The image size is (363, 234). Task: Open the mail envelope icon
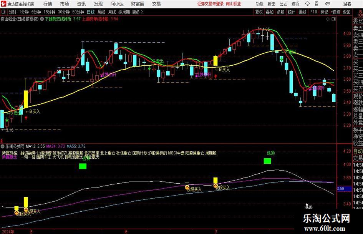(327, 4)
